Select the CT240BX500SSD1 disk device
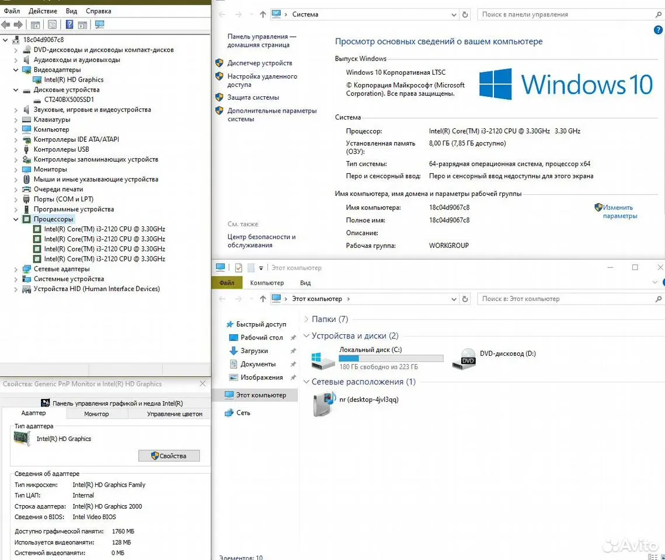 [69, 100]
